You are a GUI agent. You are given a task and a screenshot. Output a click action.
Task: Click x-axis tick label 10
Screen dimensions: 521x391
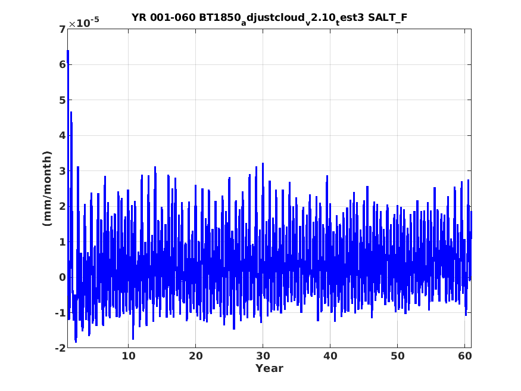(x=128, y=356)
